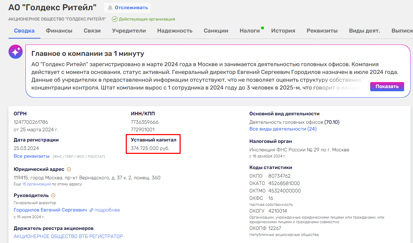Click the 15 организаций link

[36, 184]
